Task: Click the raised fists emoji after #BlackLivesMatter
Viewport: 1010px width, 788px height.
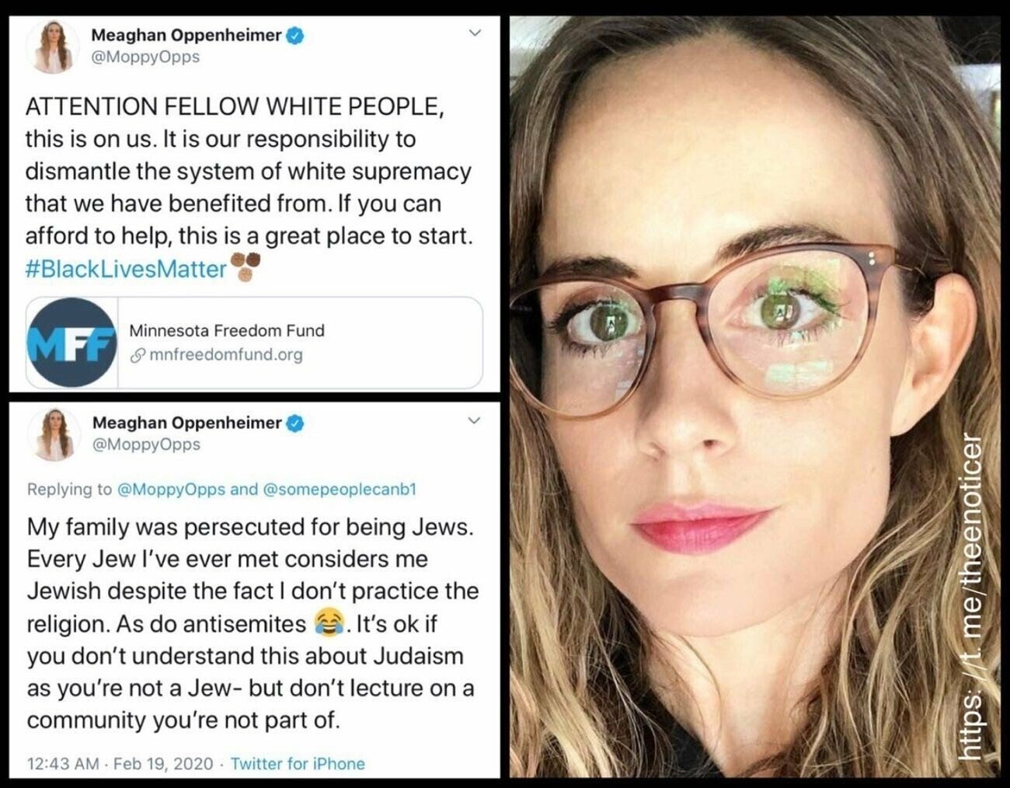Action: tap(246, 267)
